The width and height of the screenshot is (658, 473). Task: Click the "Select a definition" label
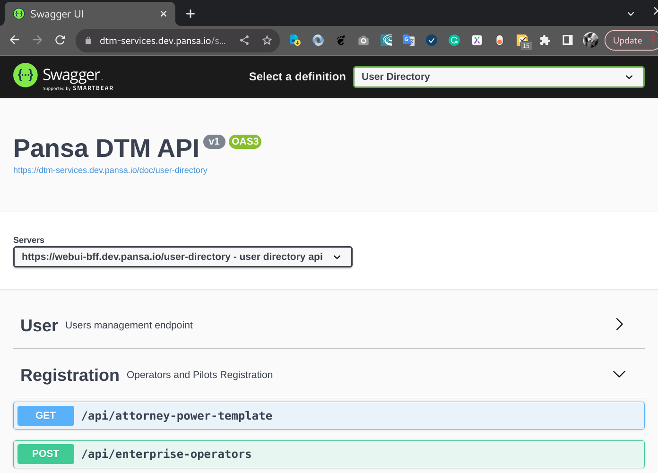[x=297, y=77]
